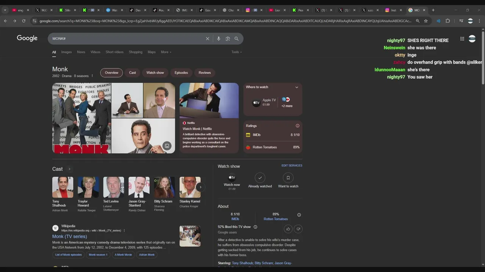Click Traylor Howard cast photo

88,187
